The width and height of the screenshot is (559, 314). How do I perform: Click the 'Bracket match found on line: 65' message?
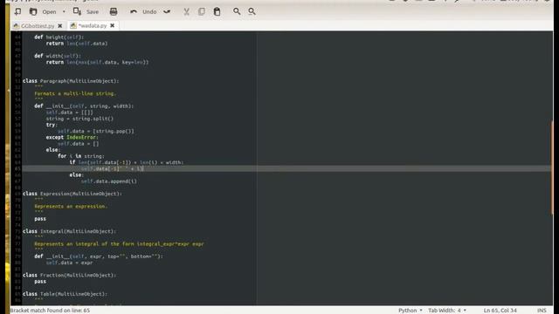tap(50, 311)
